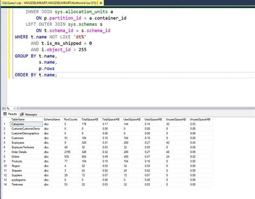This screenshot has height=199, width=255.
Task: Select the dbo schema cell in Shippers row
Action: pos(53,170)
